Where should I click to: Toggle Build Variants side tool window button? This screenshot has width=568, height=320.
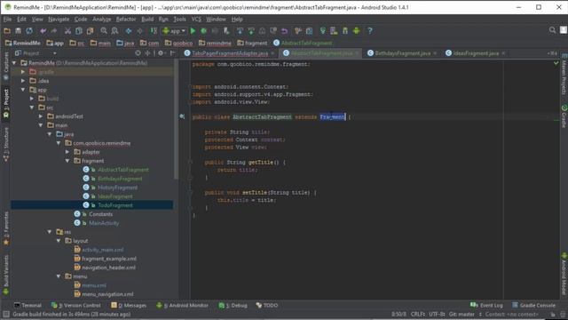coord(6,275)
